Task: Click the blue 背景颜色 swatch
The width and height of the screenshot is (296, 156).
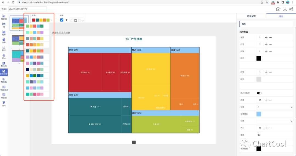Action: (259, 114)
